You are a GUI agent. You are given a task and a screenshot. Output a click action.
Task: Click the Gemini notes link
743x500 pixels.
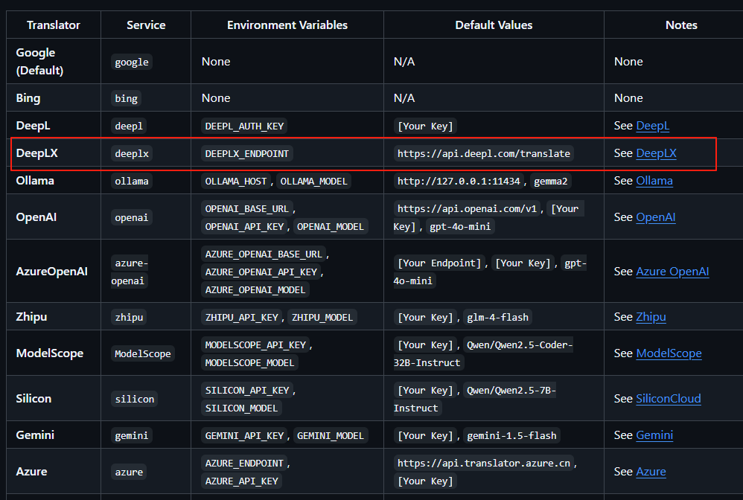point(654,435)
